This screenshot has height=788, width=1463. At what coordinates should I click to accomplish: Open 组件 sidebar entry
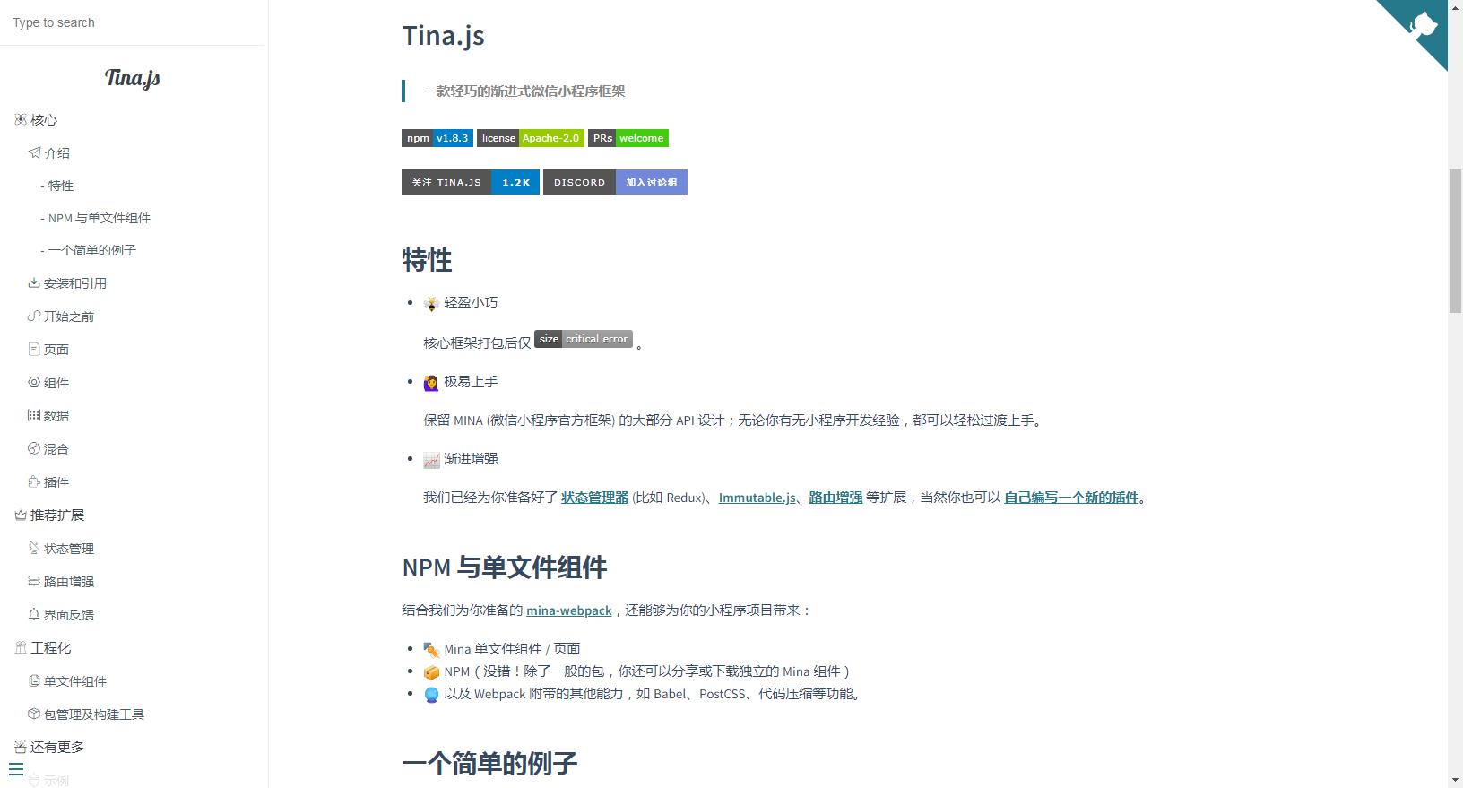tap(56, 383)
